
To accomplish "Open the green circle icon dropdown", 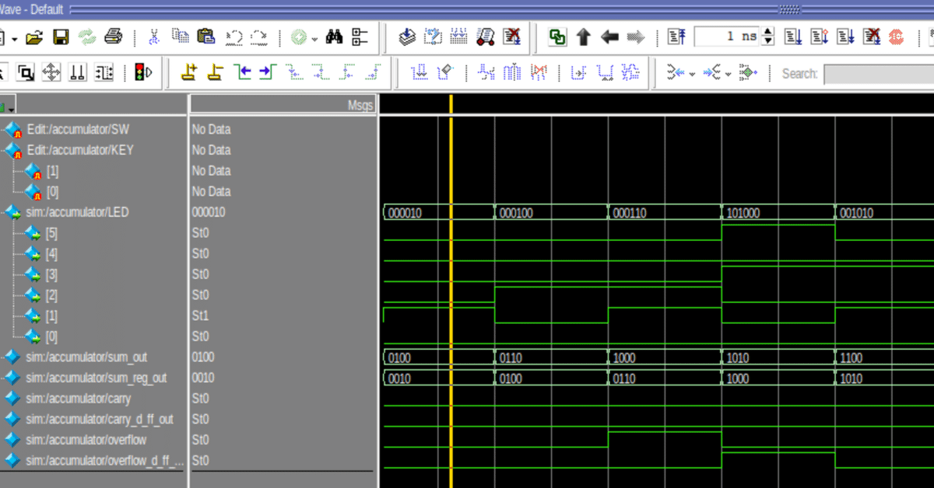I will point(314,38).
